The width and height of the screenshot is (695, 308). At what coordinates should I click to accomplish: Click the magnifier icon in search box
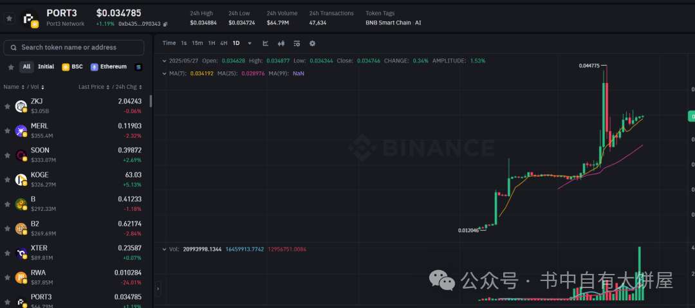14,48
